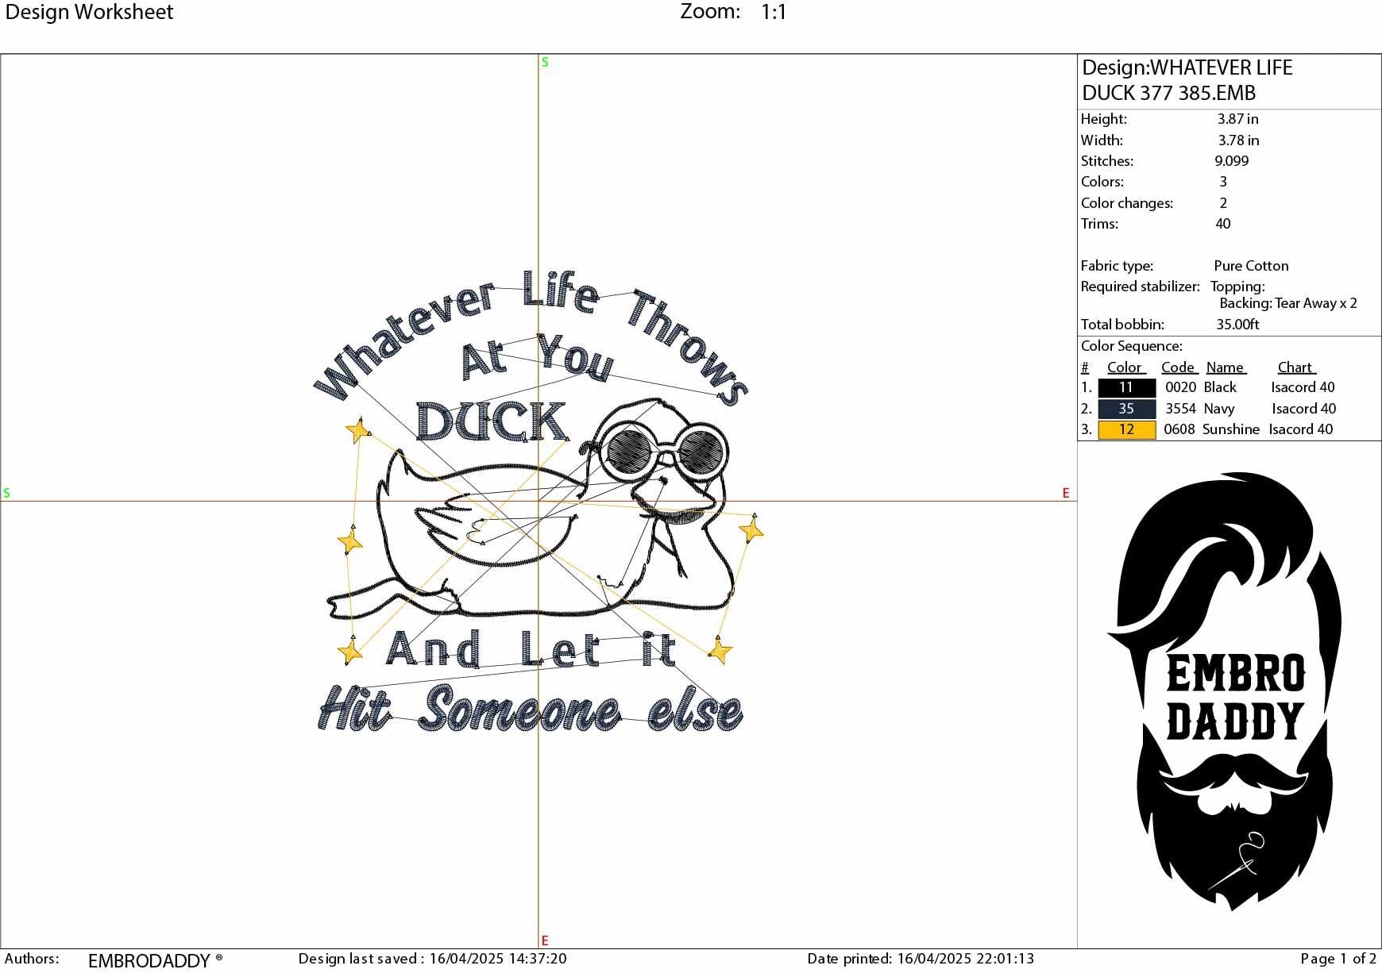This screenshot has width=1382, height=973.
Task: Click the Width value 3.78 in
Action: (1238, 140)
